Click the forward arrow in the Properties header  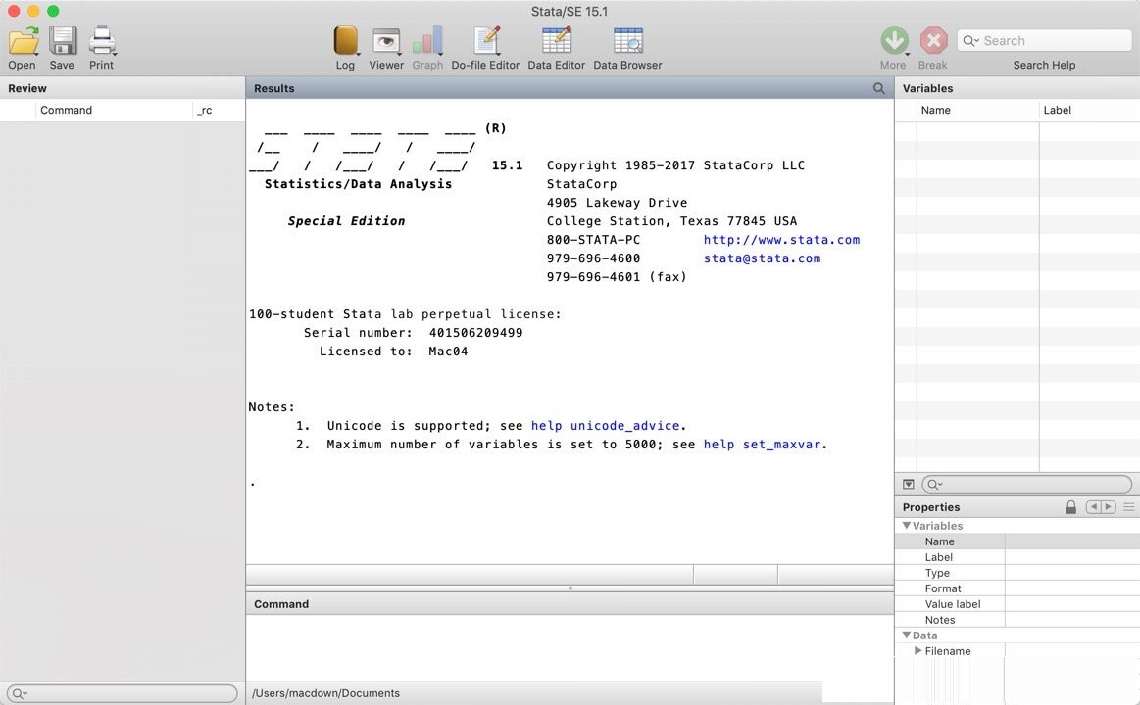pyautogui.click(x=1109, y=506)
